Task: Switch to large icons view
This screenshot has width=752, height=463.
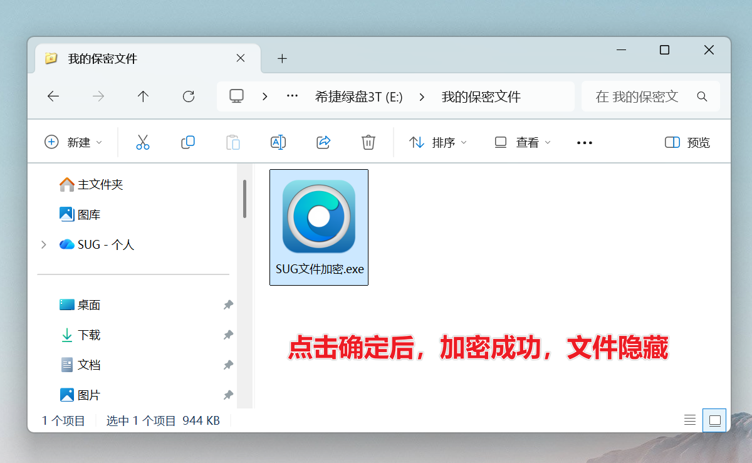Action: pyautogui.click(x=714, y=420)
